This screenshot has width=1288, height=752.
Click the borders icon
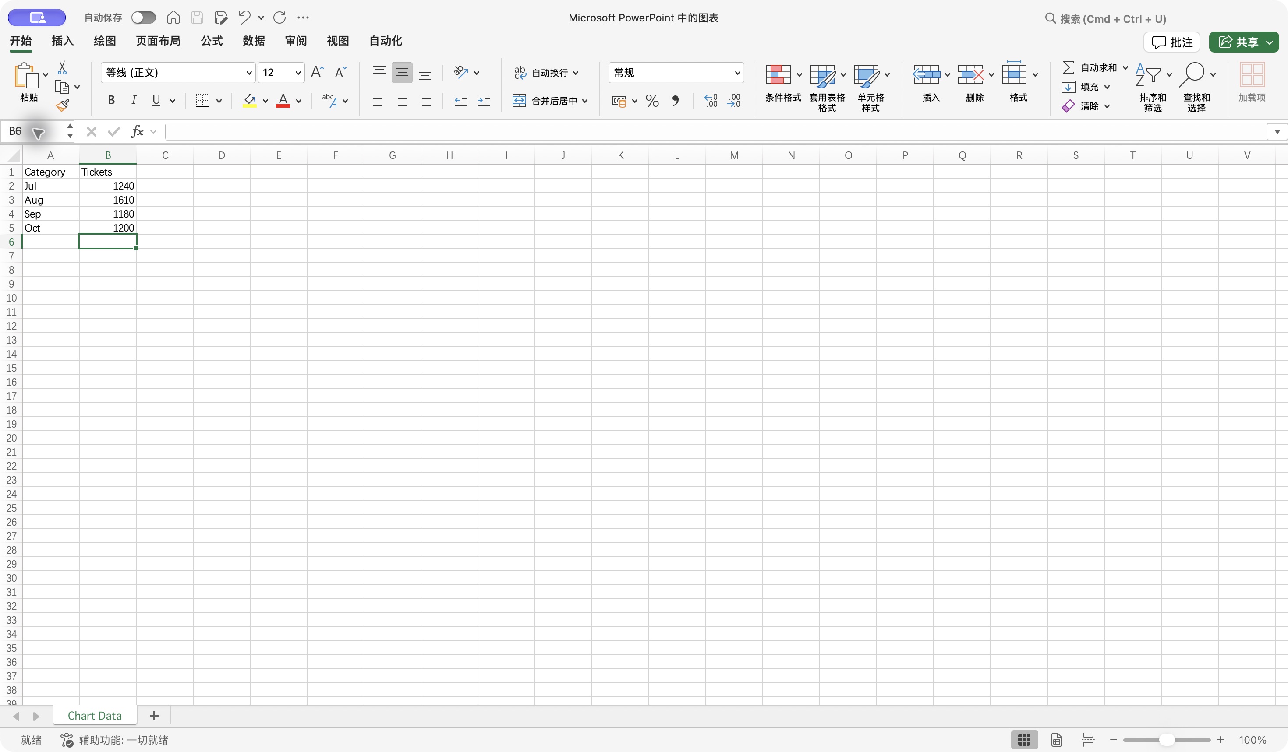pos(202,100)
